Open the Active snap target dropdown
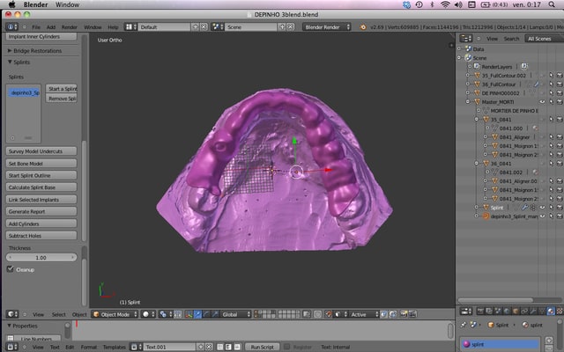The image size is (564, 352). (364, 314)
